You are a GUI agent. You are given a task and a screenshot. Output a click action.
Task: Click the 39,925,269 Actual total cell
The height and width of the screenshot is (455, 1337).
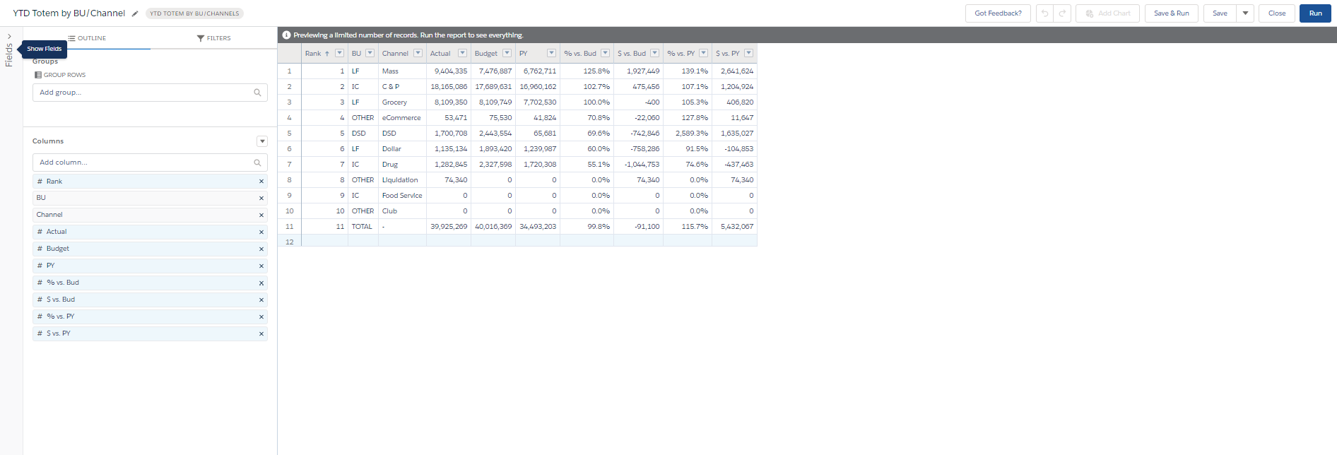tap(449, 227)
